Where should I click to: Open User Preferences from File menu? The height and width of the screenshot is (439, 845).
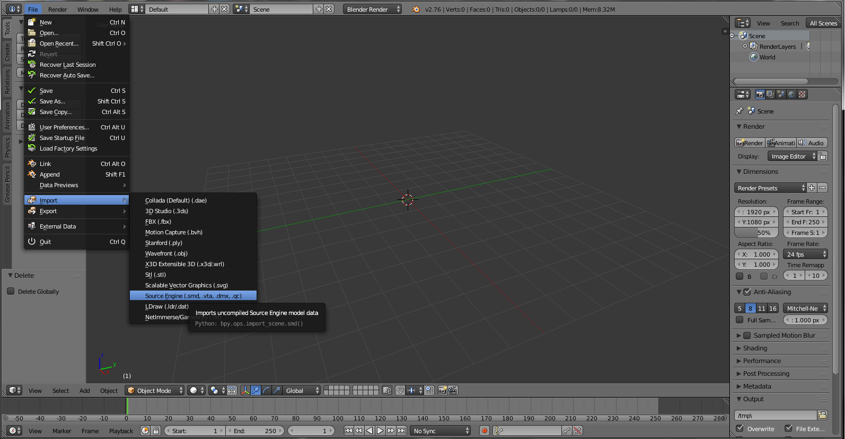(77, 127)
